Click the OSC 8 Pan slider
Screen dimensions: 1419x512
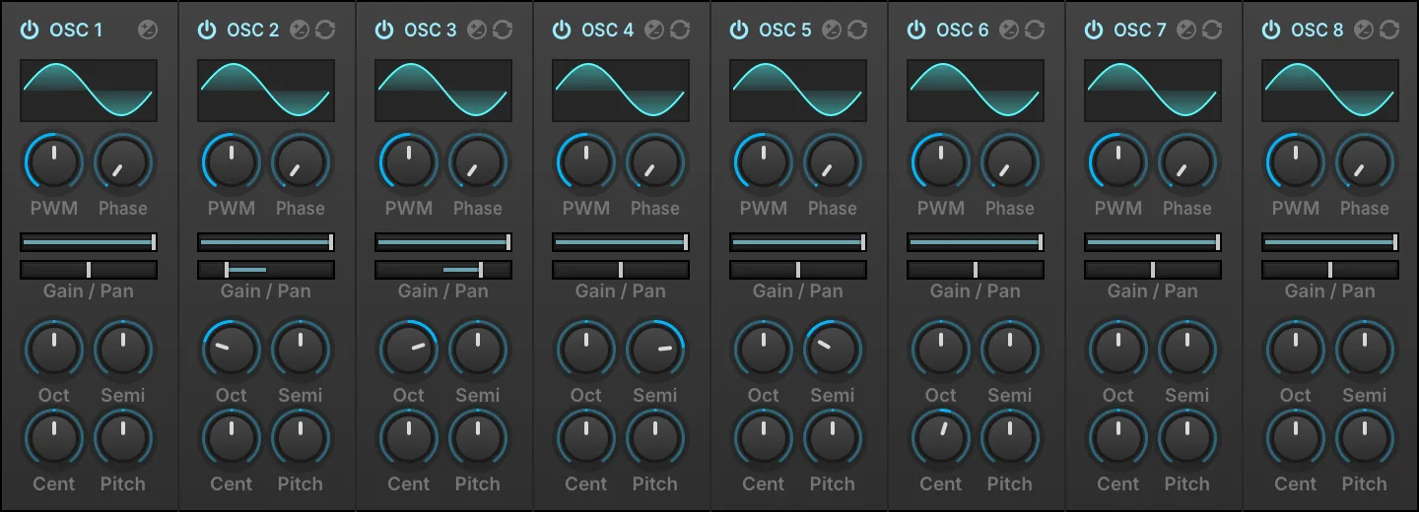[x=1330, y=270]
